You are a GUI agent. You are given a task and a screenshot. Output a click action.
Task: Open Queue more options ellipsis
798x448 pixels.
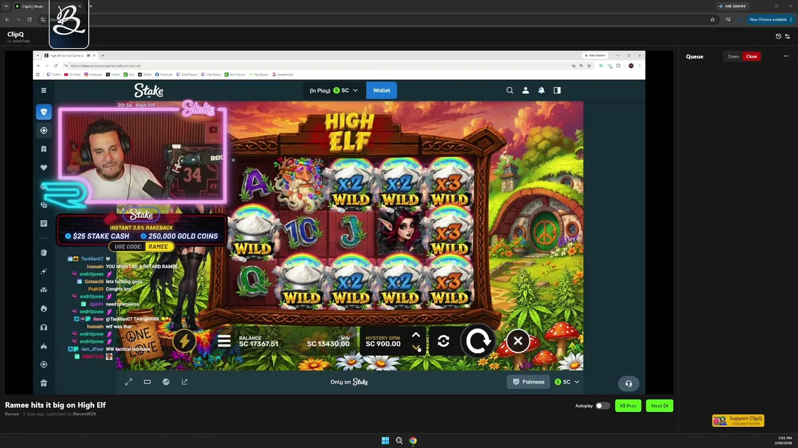786,57
